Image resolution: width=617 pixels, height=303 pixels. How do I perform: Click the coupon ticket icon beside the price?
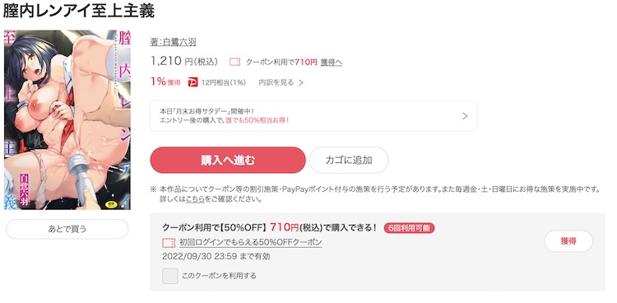point(235,63)
